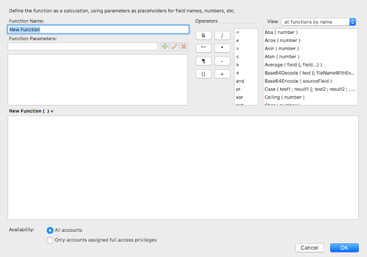This screenshot has height=257, width=367.
Task: Select the 'and' logical operator
Action: pos(246,81)
